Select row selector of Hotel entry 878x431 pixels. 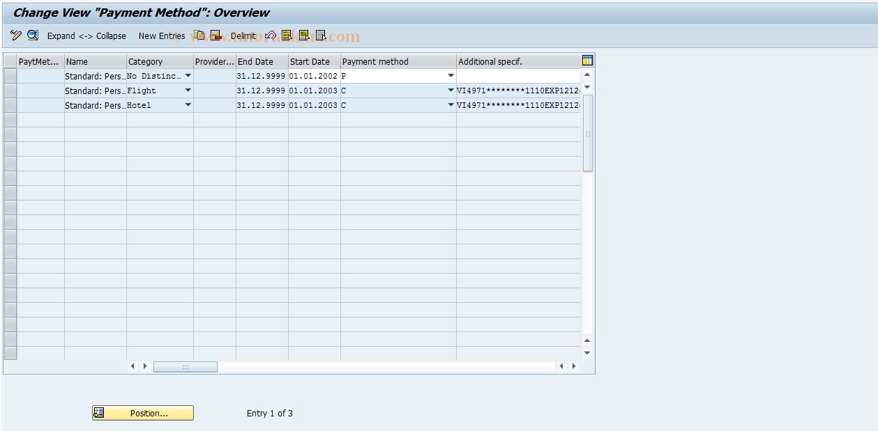click(x=10, y=105)
